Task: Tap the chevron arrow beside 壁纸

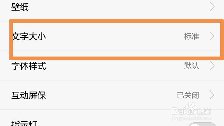Action: pos(212,7)
